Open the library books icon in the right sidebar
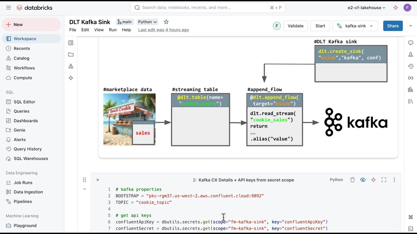Viewport: 417px width, 234px height. [x=410, y=101]
